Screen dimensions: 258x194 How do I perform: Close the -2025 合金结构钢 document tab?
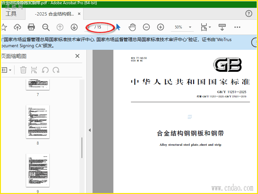79,14
